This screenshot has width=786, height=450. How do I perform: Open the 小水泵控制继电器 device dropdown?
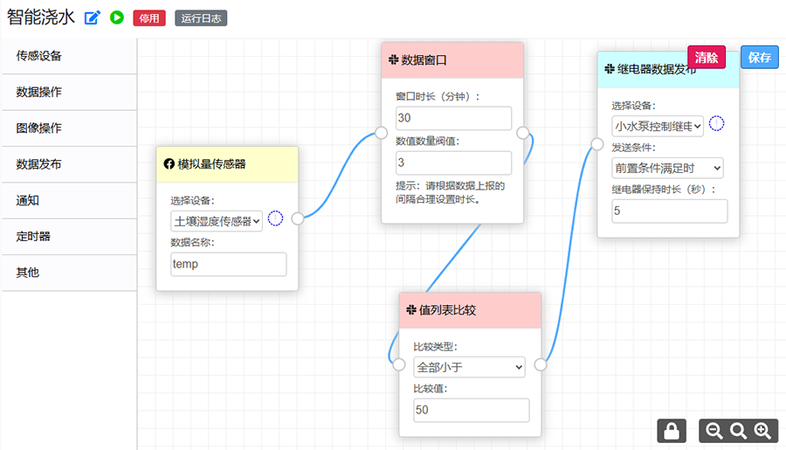pos(658,126)
